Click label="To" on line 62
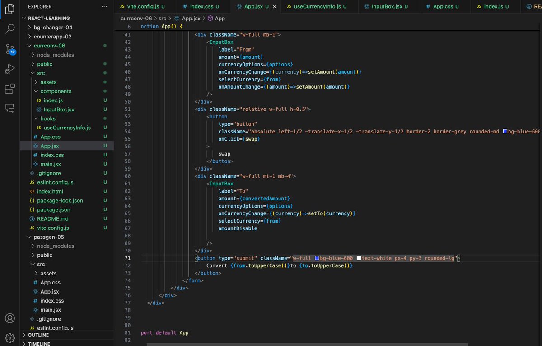This screenshot has width=542, height=346. point(233,191)
